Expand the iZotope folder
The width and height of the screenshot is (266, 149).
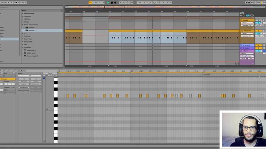pyautogui.click(x=22, y=22)
